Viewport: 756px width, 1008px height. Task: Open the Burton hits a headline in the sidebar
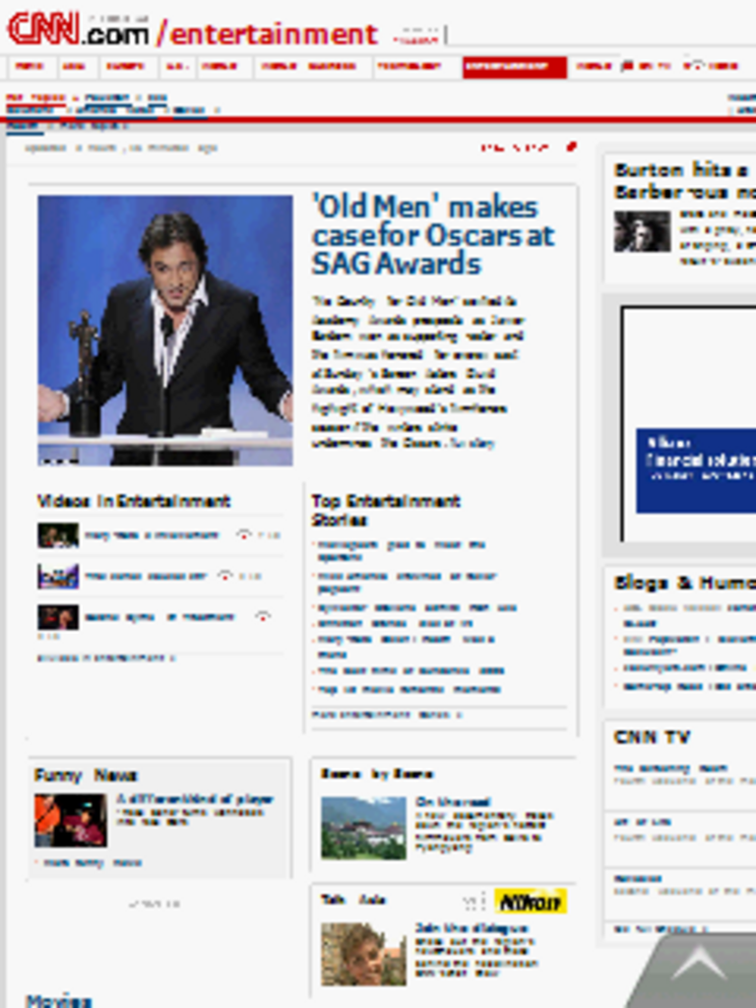[x=685, y=181]
